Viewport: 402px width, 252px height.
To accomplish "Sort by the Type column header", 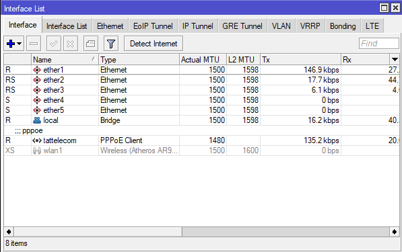I will point(139,60).
